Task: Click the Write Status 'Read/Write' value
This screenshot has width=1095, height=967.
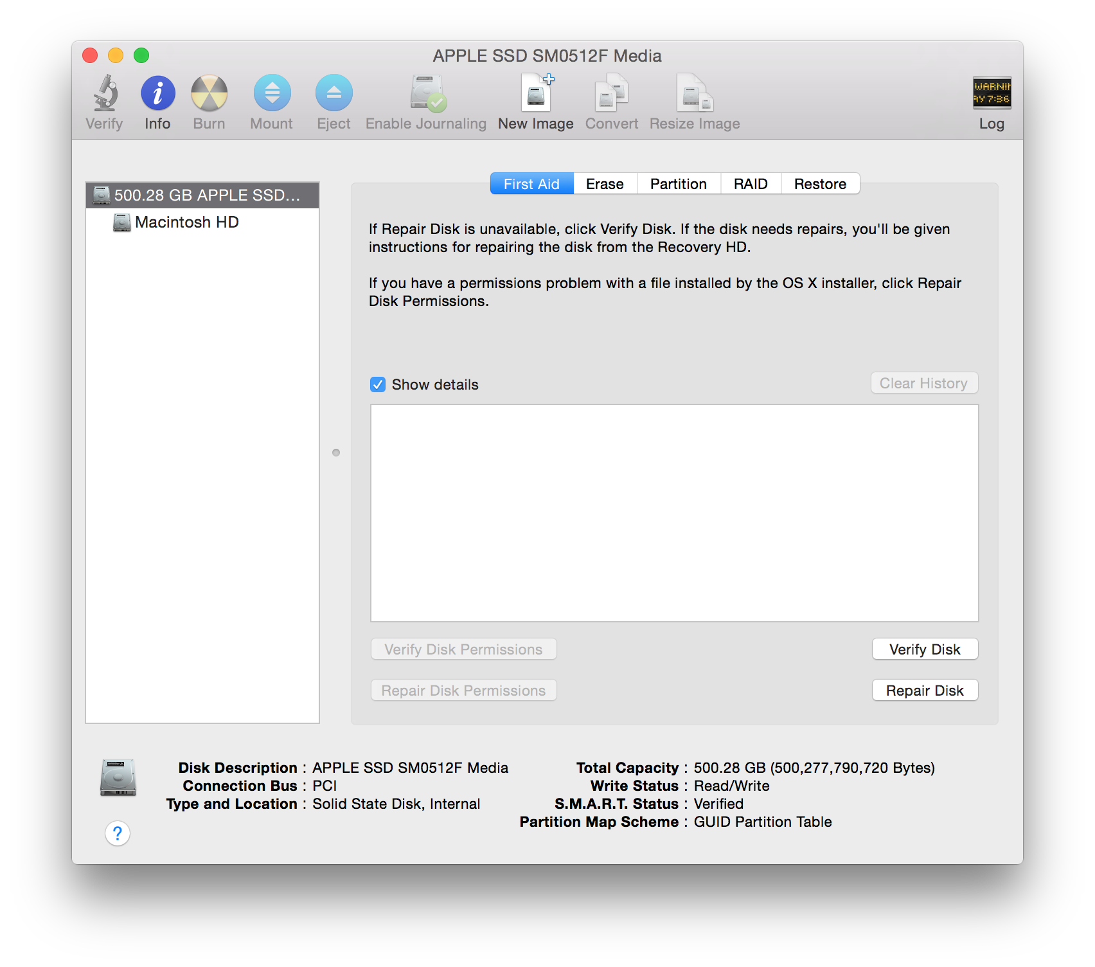Action: coord(732,786)
